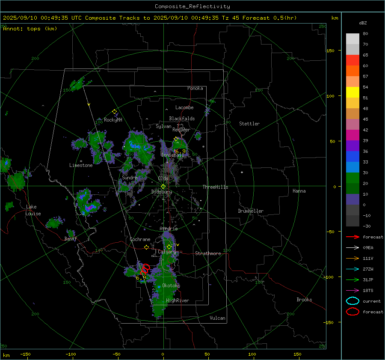385x360 pixels.
Task: Click the dBZ legend heading
Action: [363, 23]
